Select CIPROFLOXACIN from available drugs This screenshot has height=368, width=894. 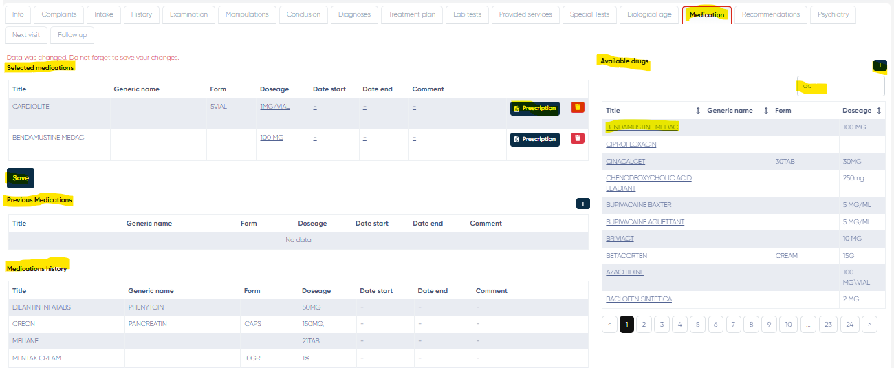point(631,144)
